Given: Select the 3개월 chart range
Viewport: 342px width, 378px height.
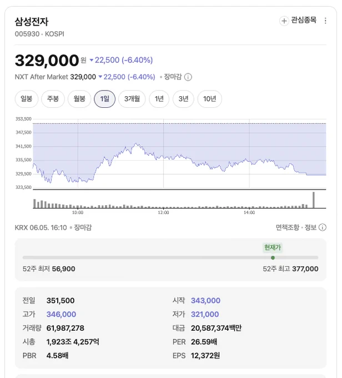Looking at the screenshot, I should tap(132, 99).
